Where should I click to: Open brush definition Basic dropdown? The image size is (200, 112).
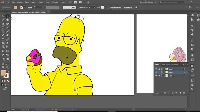[77, 7]
